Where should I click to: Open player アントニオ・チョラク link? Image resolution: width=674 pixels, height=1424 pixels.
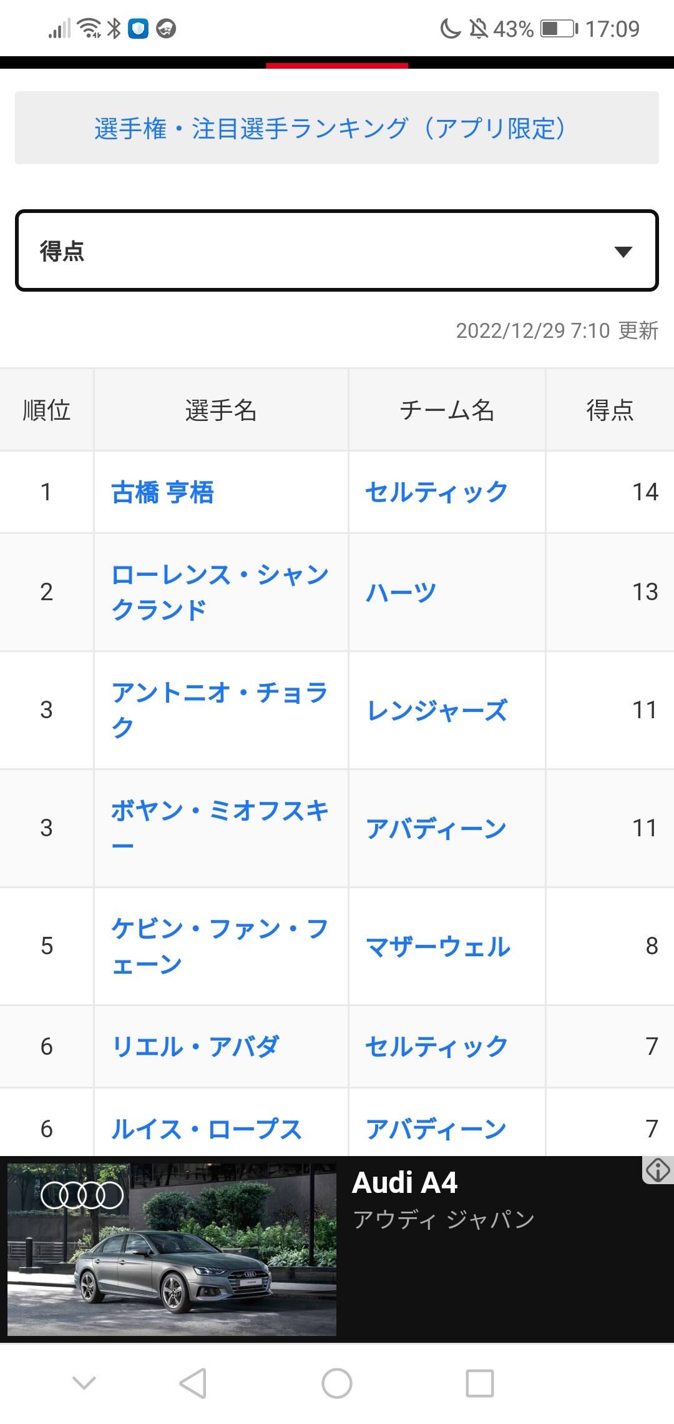click(220, 710)
